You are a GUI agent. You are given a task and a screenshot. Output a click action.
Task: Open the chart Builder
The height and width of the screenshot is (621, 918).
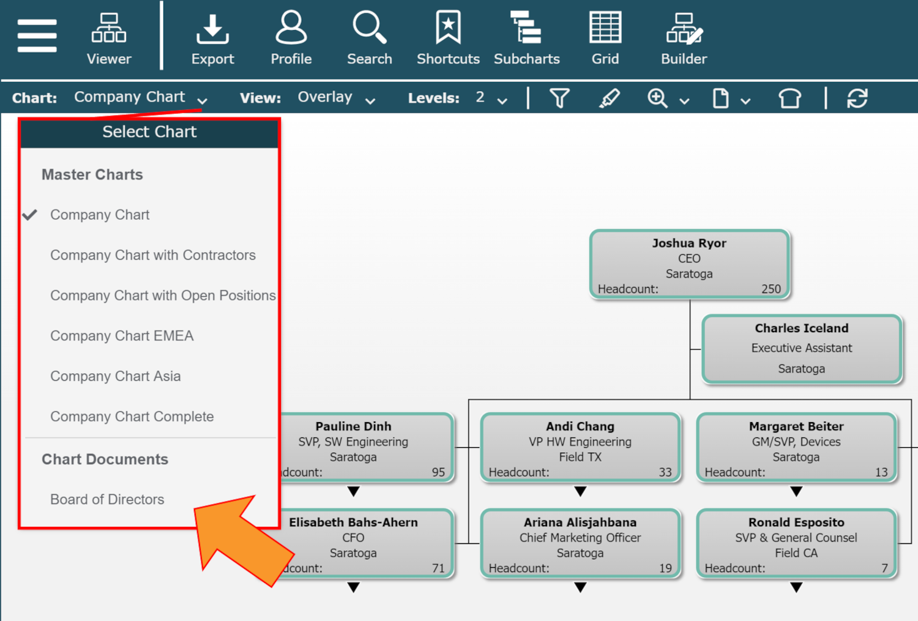(684, 39)
